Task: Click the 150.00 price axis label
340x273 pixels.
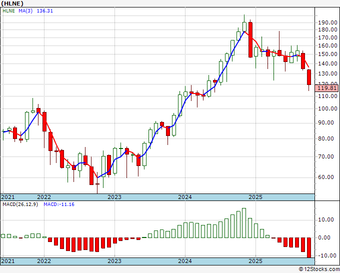Action: pos(327,54)
